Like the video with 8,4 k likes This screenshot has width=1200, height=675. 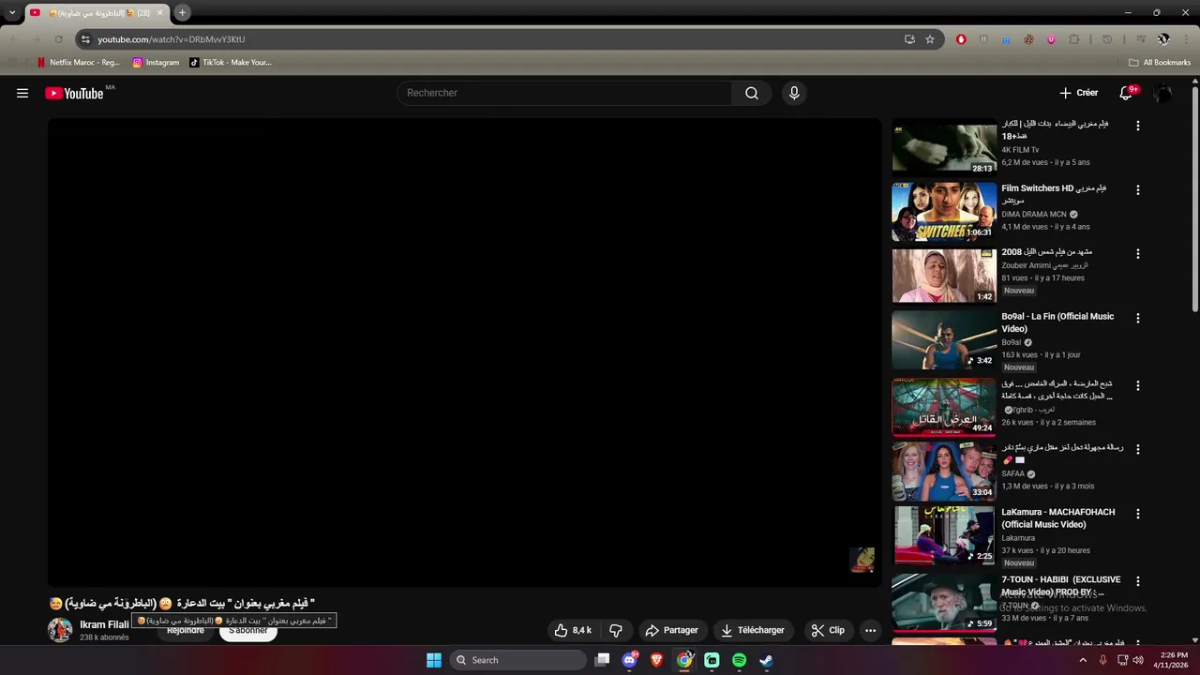click(x=572, y=630)
